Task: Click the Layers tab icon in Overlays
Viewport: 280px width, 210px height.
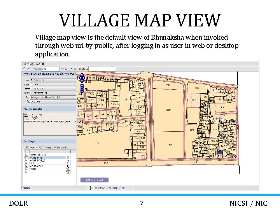Action: tap(27, 147)
